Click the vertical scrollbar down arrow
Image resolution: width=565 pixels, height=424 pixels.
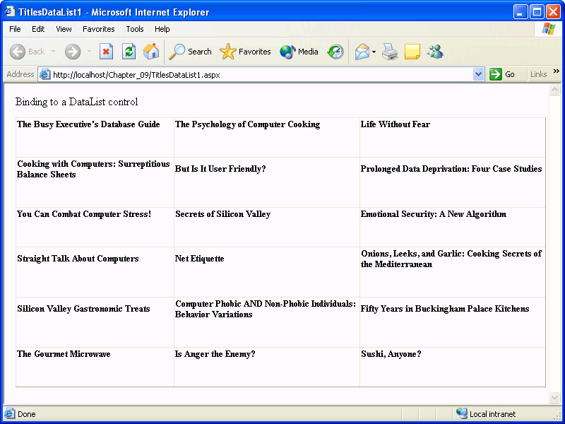click(554, 398)
